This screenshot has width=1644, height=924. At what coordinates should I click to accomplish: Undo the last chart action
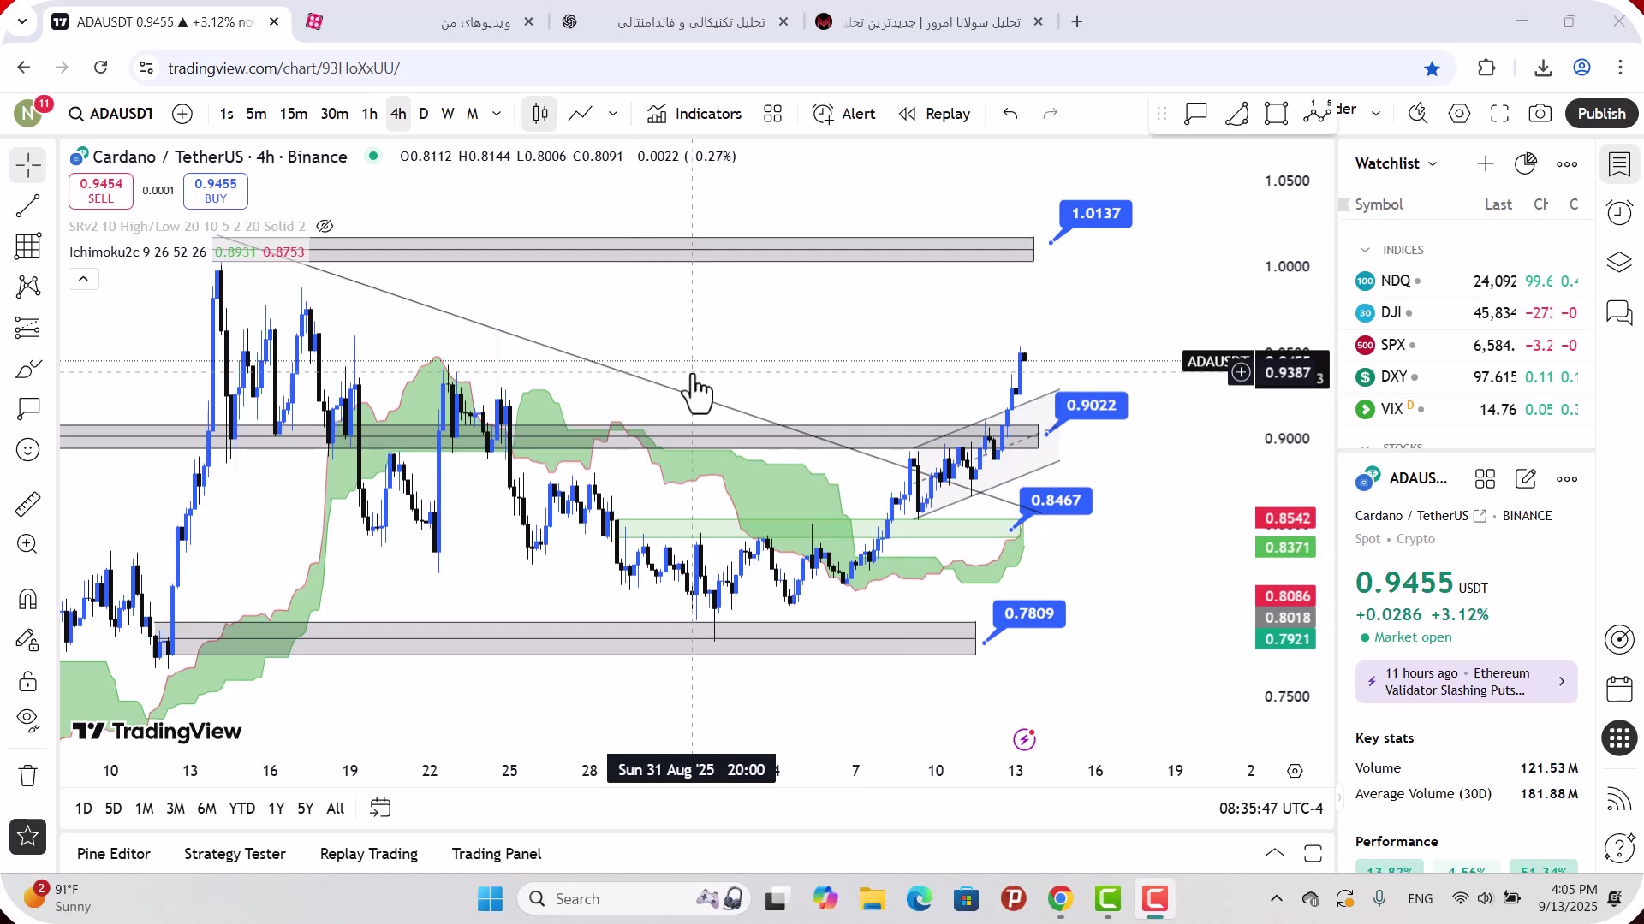(x=1010, y=114)
